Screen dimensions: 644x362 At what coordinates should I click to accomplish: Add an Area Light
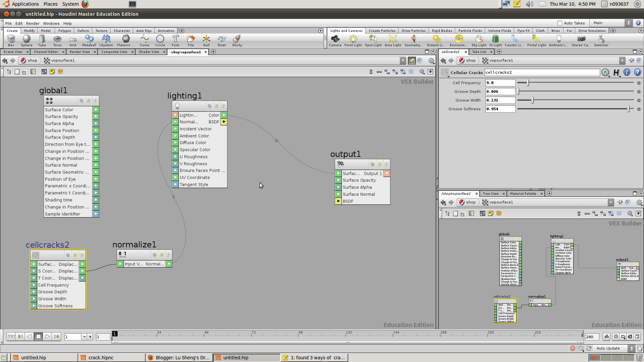click(x=393, y=40)
